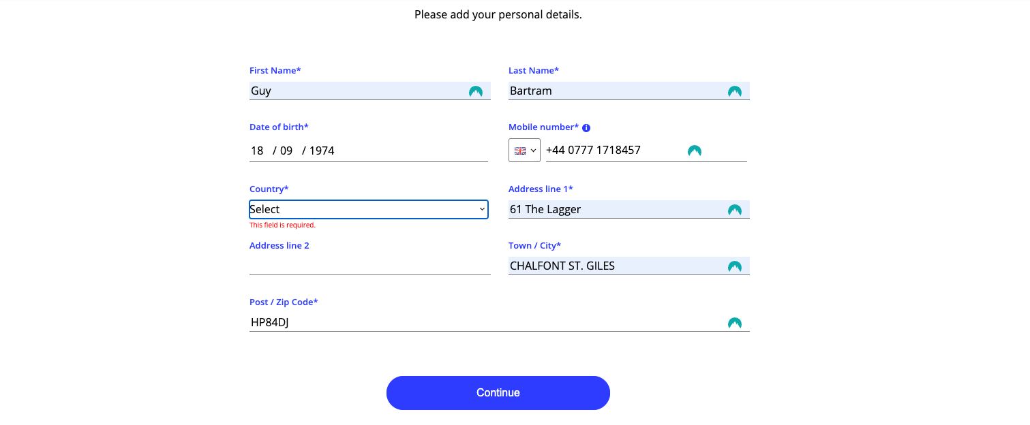Click the autofill icon in Post / Zip Code field
The height and width of the screenshot is (425, 1030).
pos(734,323)
